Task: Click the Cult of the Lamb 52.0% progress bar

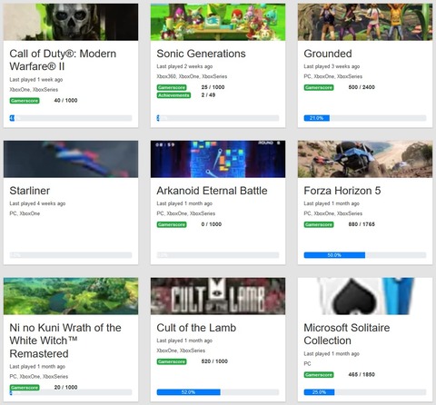Action: tap(218, 392)
